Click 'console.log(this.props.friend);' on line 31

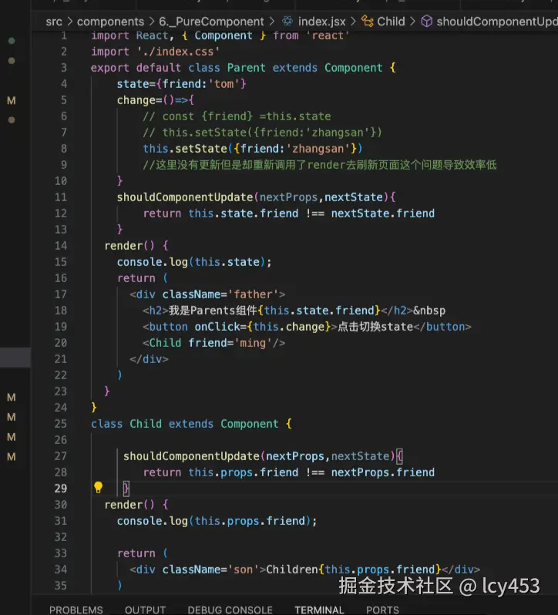coord(217,521)
